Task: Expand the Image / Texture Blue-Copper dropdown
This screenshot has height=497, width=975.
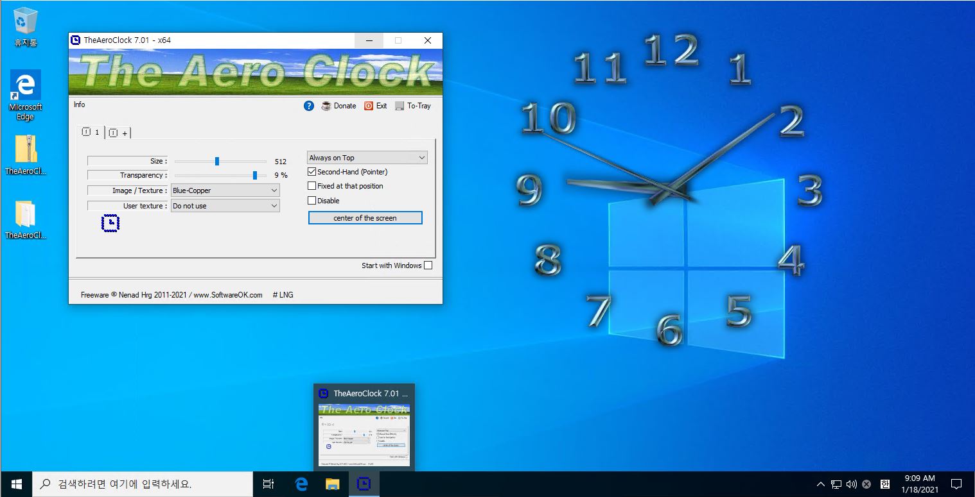Action: [225, 190]
